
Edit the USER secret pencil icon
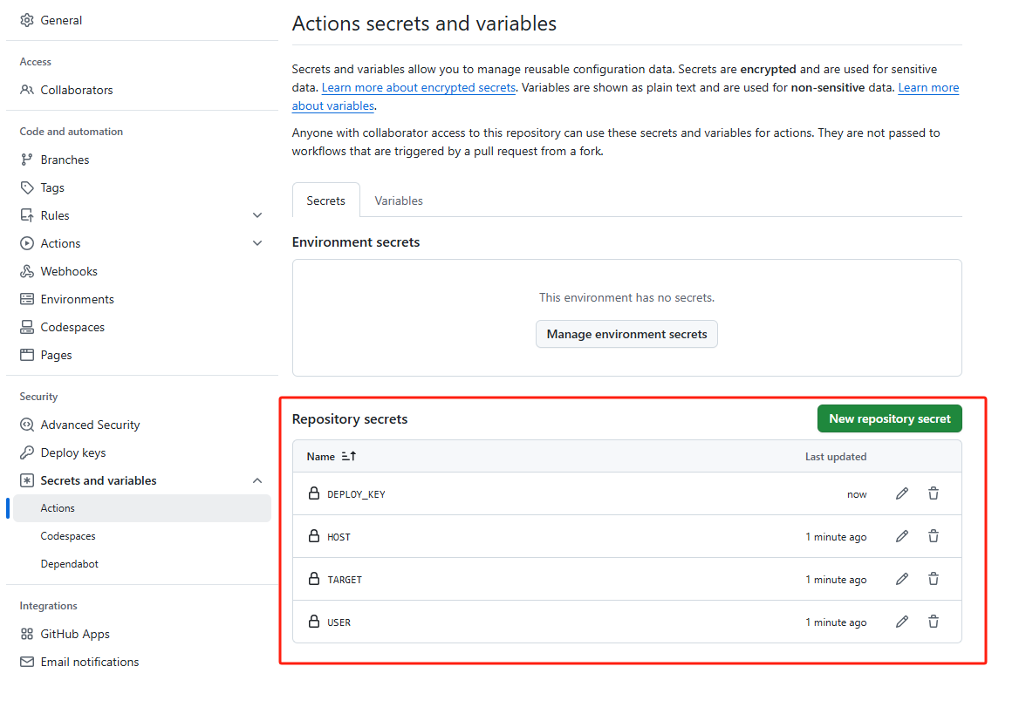pos(902,622)
